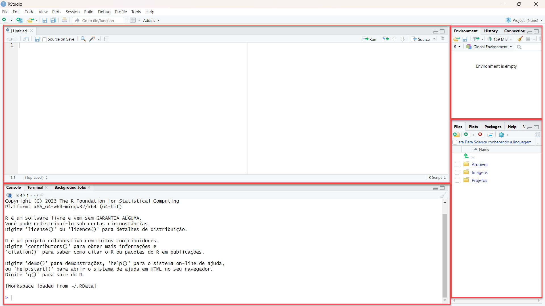Save Untitled1 using the editor save icon

coord(37,39)
